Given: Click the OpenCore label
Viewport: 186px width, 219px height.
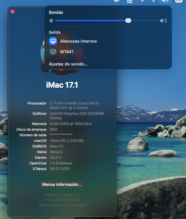Looking at the screenshot, I should 38,163.
